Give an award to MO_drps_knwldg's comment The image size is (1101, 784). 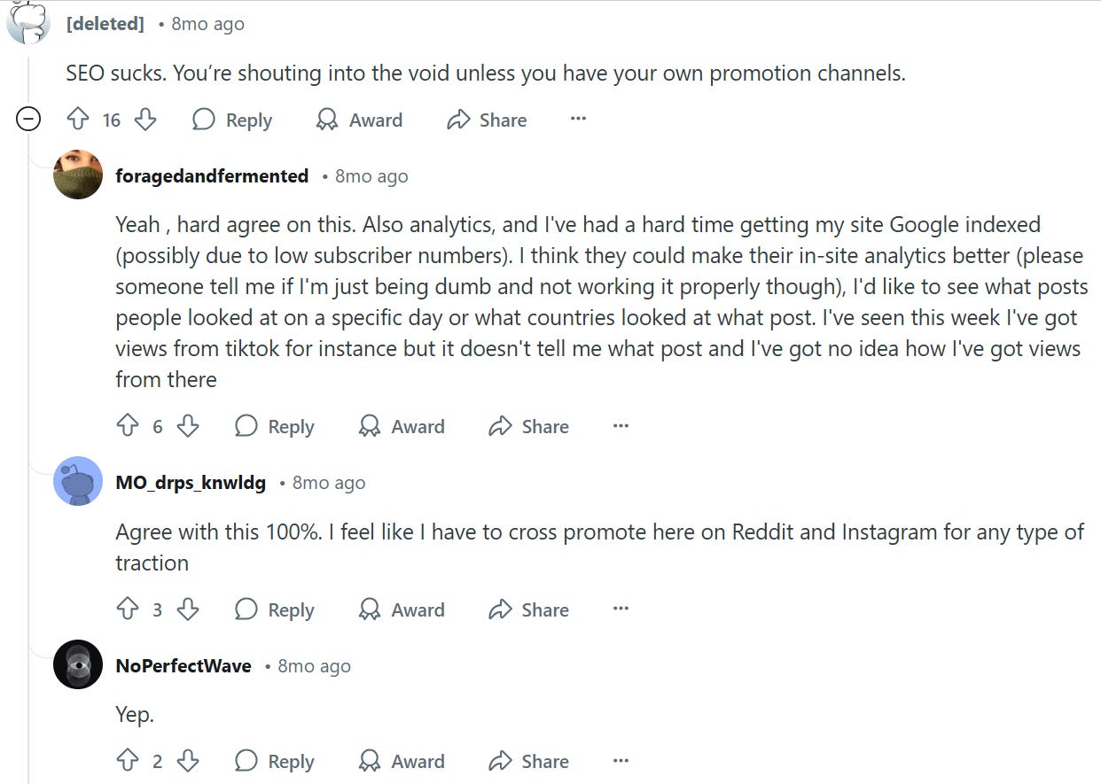pos(401,609)
